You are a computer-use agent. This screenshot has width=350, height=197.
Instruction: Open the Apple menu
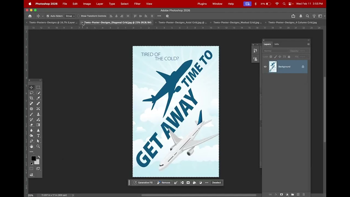click(30, 4)
